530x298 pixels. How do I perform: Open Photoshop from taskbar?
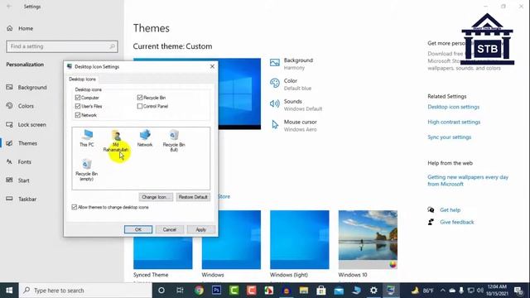point(216,291)
